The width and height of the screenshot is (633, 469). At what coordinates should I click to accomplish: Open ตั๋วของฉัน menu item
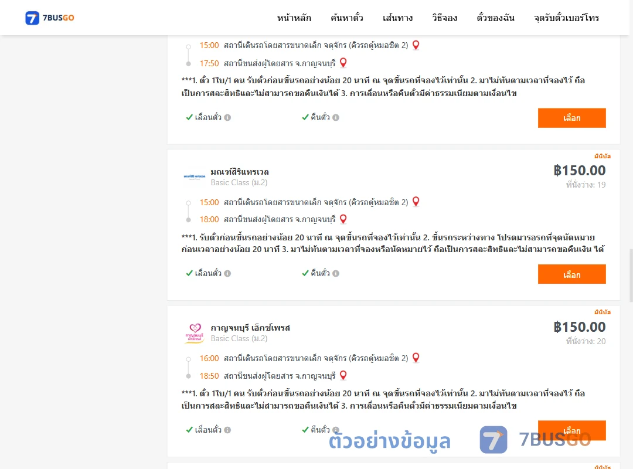coord(495,18)
